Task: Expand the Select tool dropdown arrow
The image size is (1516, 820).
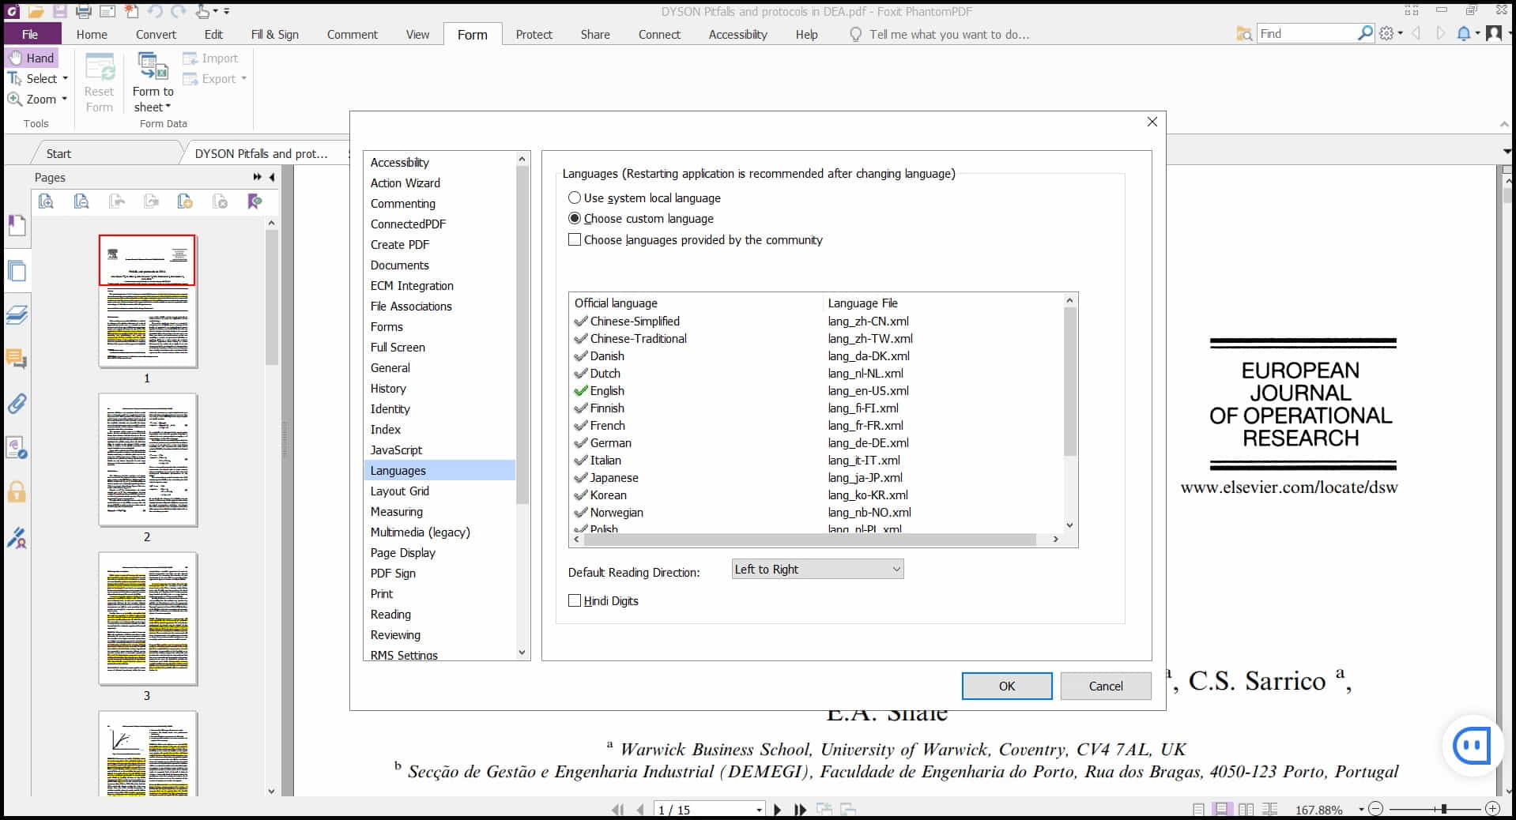Action: click(x=66, y=78)
